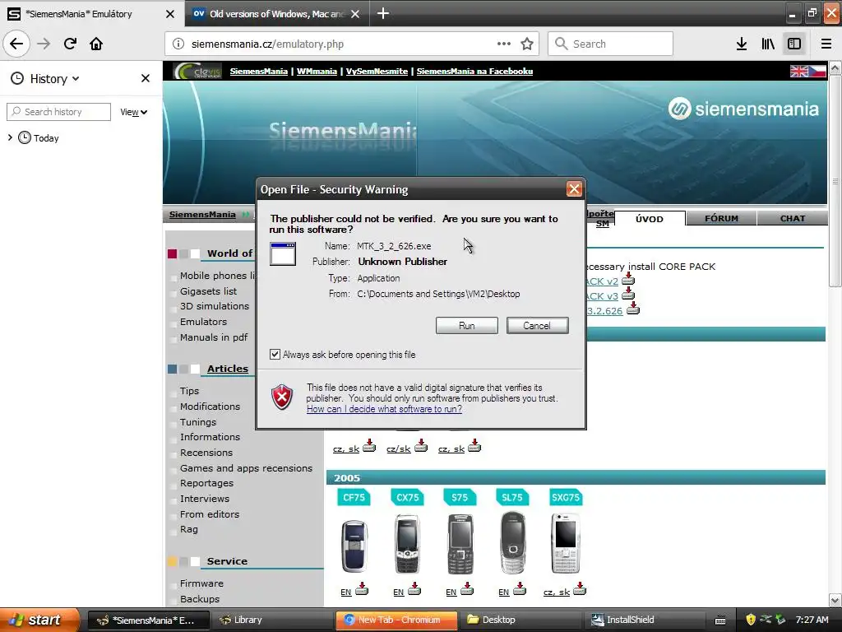Open site information icon in address bar
Image resolution: width=842 pixels, height=632 pixels.
[x=178, y=44]
